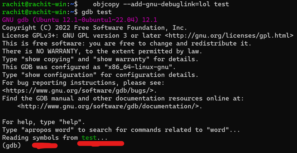Click the green 'test' filename in Reading symbols

pos(89,138)
